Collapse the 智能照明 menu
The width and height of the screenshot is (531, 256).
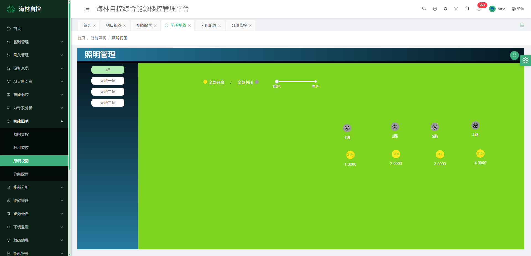[x=34, y=121]
